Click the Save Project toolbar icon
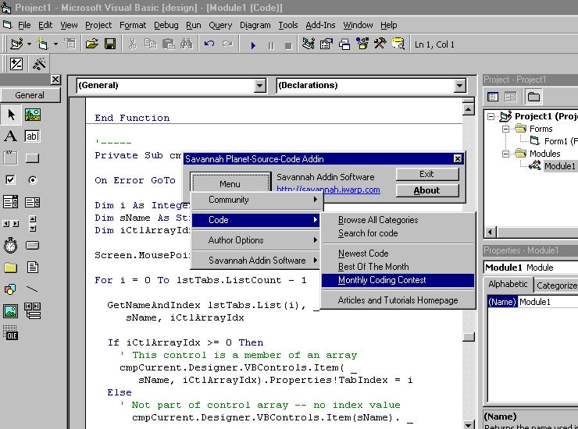The height and width of the screenshot is (429, 578). point(110,44)
